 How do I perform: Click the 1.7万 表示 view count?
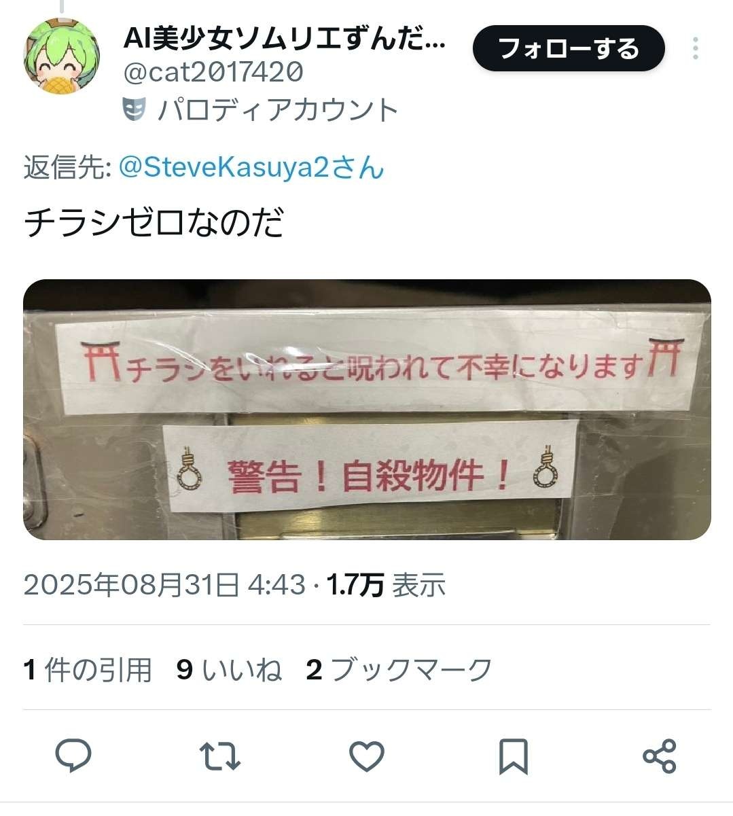click(387, 584)
